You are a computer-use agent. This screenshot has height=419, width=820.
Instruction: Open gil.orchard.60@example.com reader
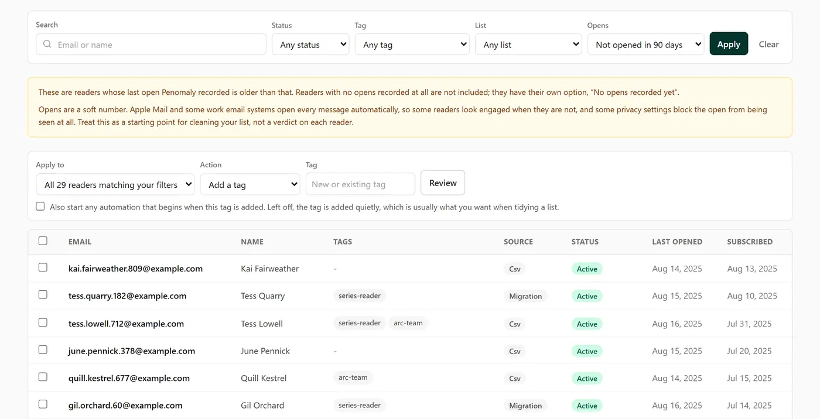tap(125, 406)
